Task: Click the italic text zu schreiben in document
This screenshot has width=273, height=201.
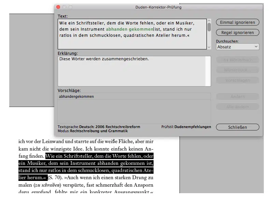Action: 47,185
